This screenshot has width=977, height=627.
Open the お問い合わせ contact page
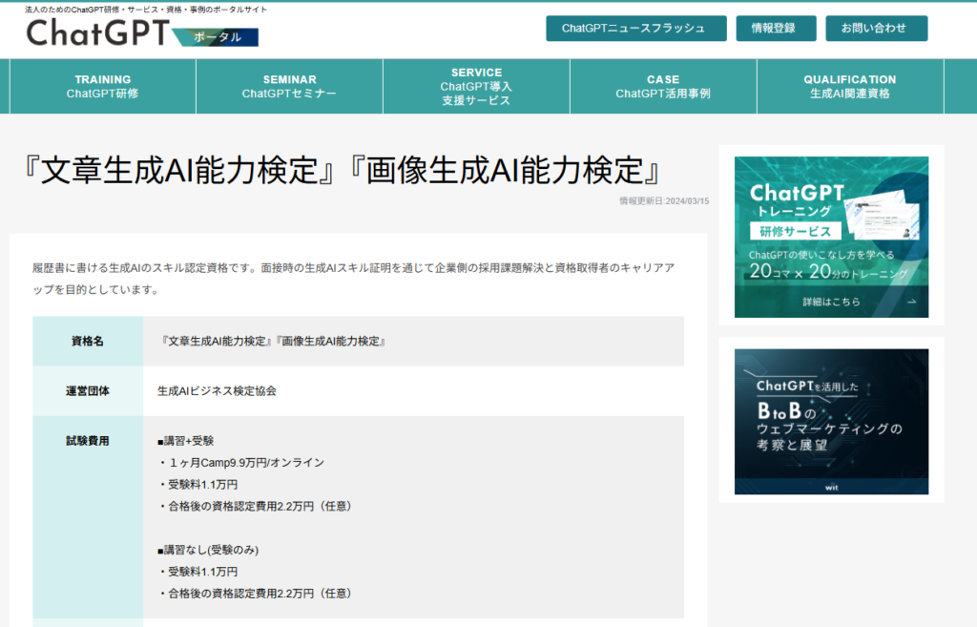(876, 29)
